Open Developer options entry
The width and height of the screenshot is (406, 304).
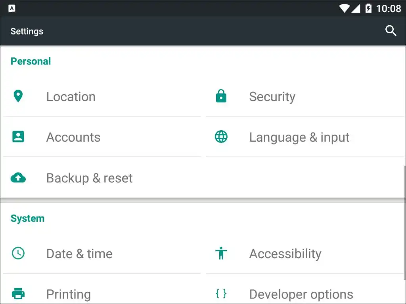pos(301,294)
